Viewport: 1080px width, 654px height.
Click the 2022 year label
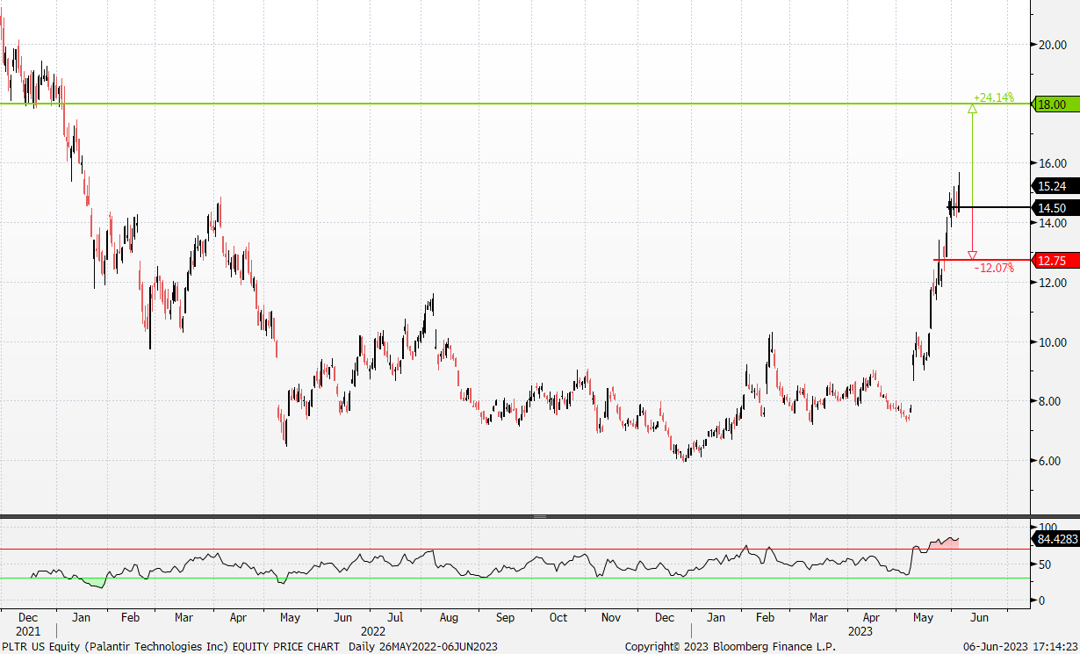point(373,631)
